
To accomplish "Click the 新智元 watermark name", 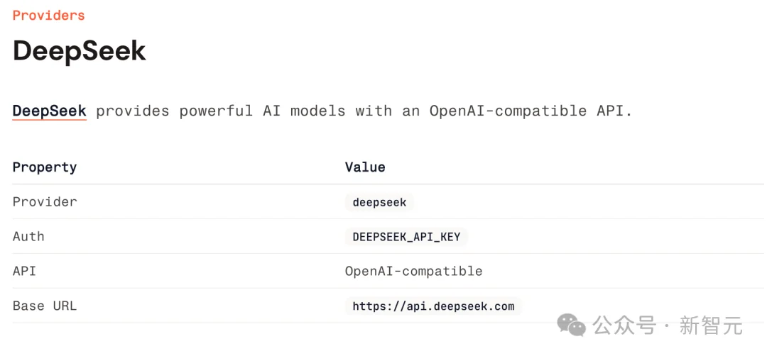I will [x=711, y=326].
